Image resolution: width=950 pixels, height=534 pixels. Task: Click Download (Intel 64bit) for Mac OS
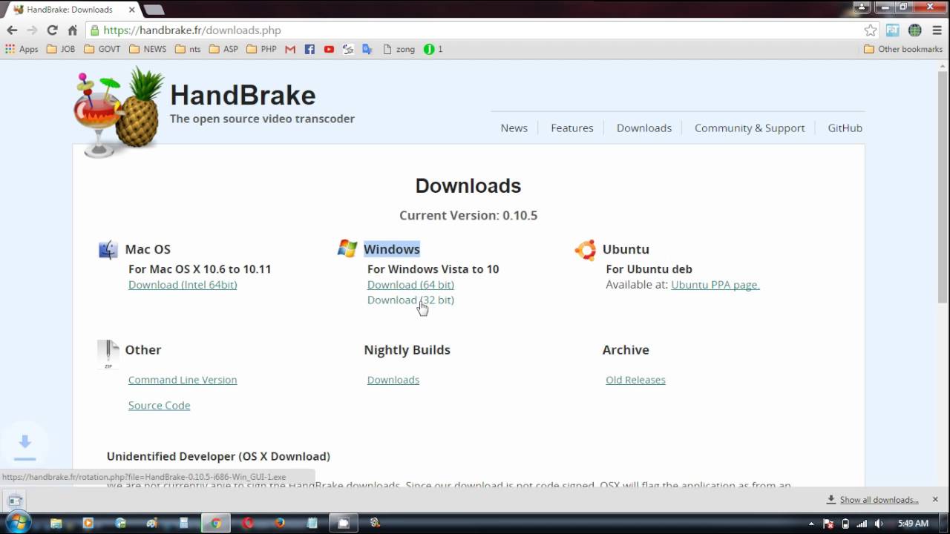(183, 285)
